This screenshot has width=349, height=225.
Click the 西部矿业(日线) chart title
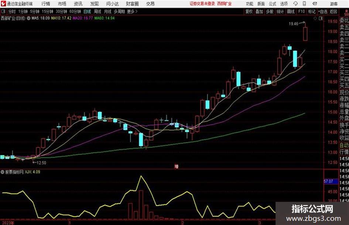click(x=13, y=18)
